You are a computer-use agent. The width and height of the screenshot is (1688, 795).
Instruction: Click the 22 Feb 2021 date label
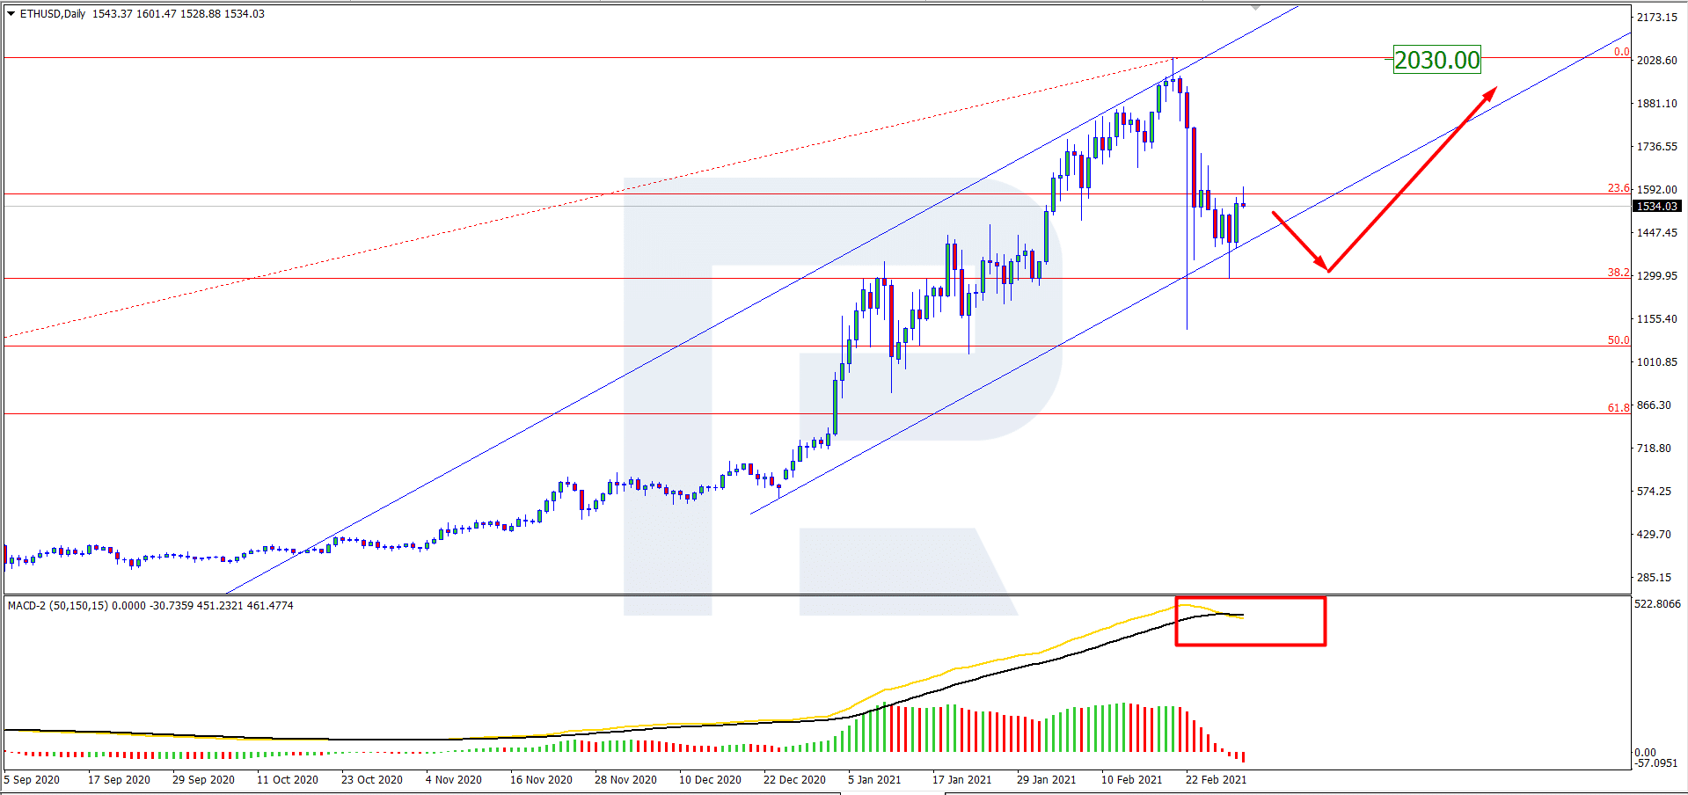[1216, 780]
